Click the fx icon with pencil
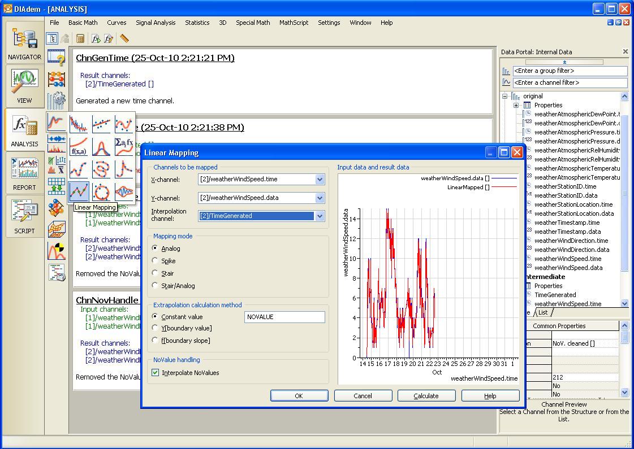Image resolution: width=634 pixels, height=449 pixels. coord(109,38)
